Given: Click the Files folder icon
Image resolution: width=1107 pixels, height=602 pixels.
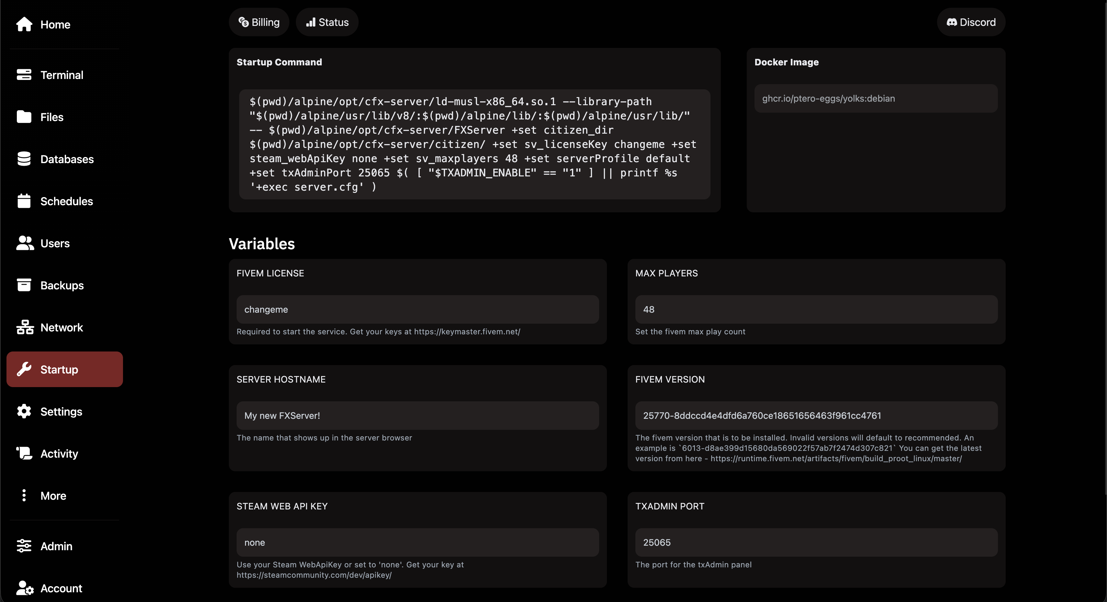Looking at the screenshot, I should (x=24, y=117).
